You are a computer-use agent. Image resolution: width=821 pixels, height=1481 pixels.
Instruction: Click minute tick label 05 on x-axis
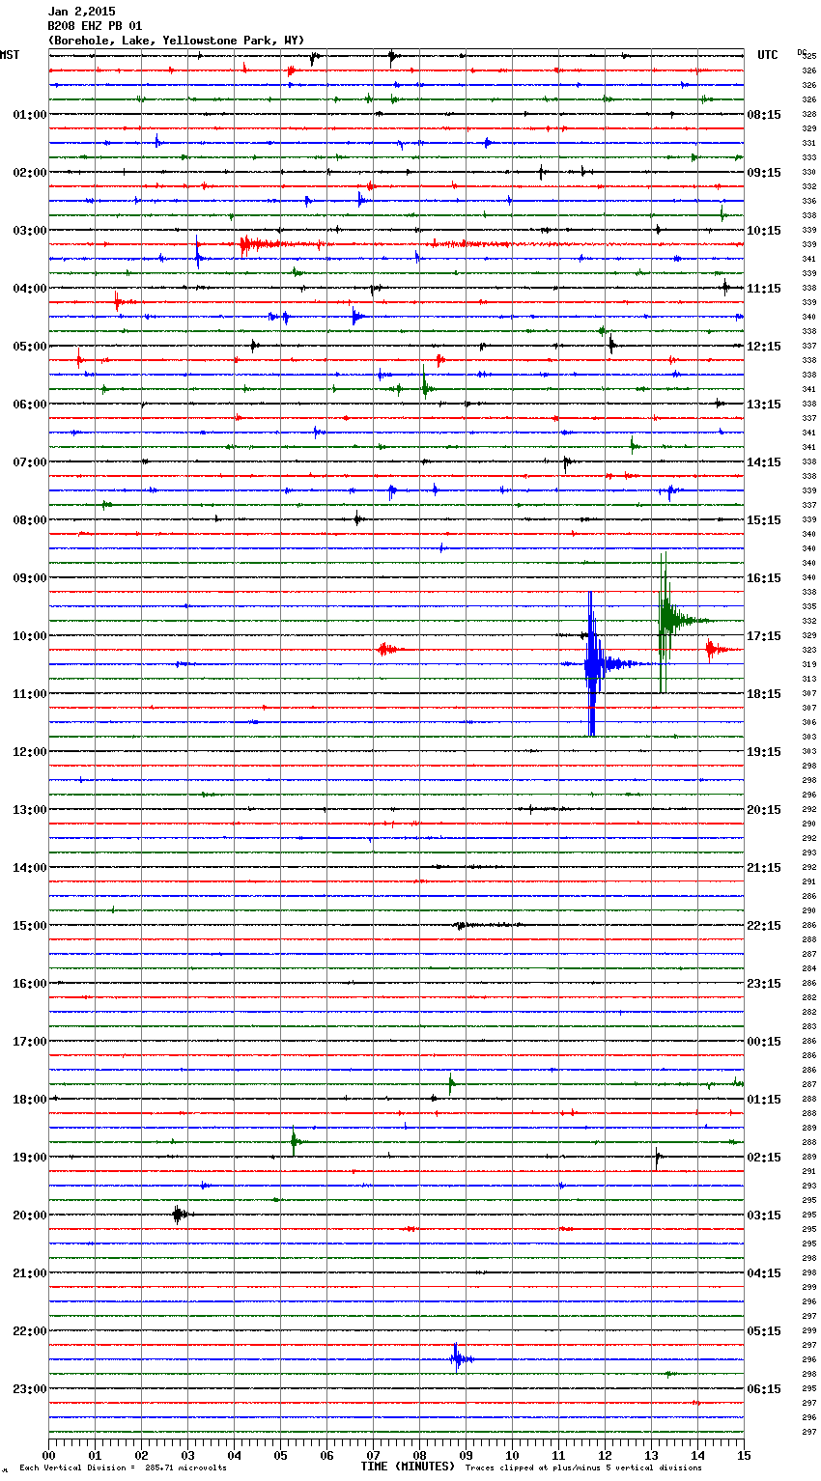pos(280,1456)
